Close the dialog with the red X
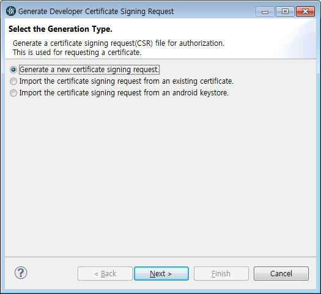Viewport: 321px width, 294px height. pos(306,12)
